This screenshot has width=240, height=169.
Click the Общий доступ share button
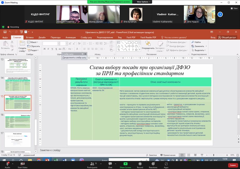coord(227,37)
